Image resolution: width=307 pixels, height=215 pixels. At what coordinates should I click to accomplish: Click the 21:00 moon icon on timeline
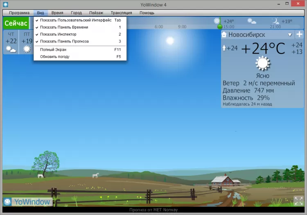click(x=275, y=21)
